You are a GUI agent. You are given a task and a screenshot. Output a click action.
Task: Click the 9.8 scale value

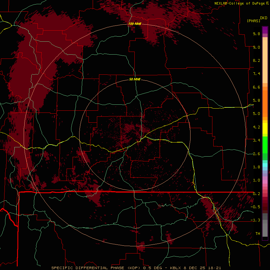(256, 34)
